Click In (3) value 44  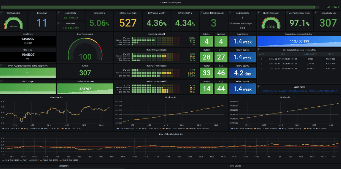tap(221, 89)
